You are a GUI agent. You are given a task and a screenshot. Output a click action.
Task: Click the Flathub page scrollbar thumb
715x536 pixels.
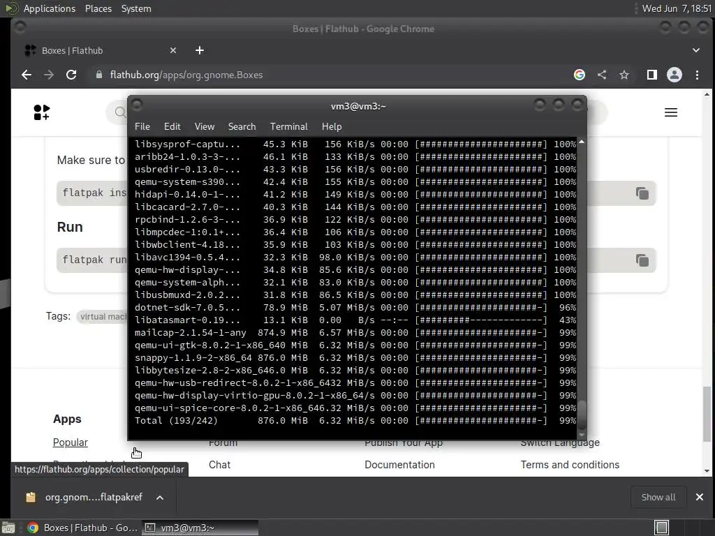pos(707,414)
